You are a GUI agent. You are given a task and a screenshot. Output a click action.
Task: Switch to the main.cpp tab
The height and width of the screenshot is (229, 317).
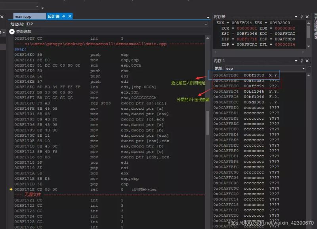coord(23,16)
